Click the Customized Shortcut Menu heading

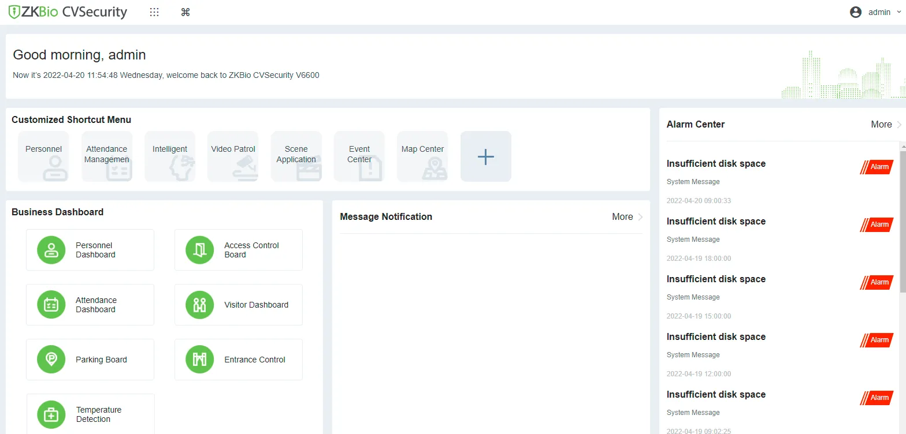pos(72,120)
